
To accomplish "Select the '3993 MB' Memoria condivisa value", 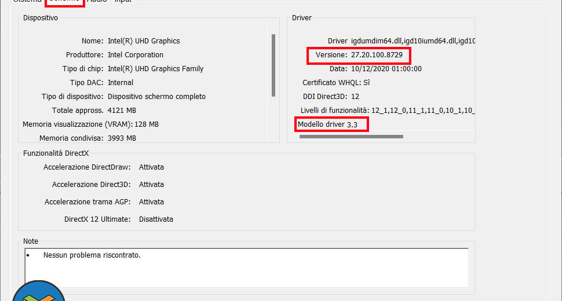I will coord(122,138).
